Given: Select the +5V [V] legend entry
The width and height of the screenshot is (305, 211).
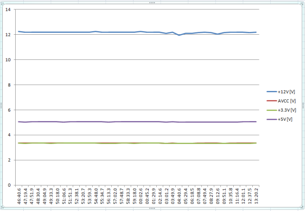Looking at the screenshot, I should [x=279, y=119].
